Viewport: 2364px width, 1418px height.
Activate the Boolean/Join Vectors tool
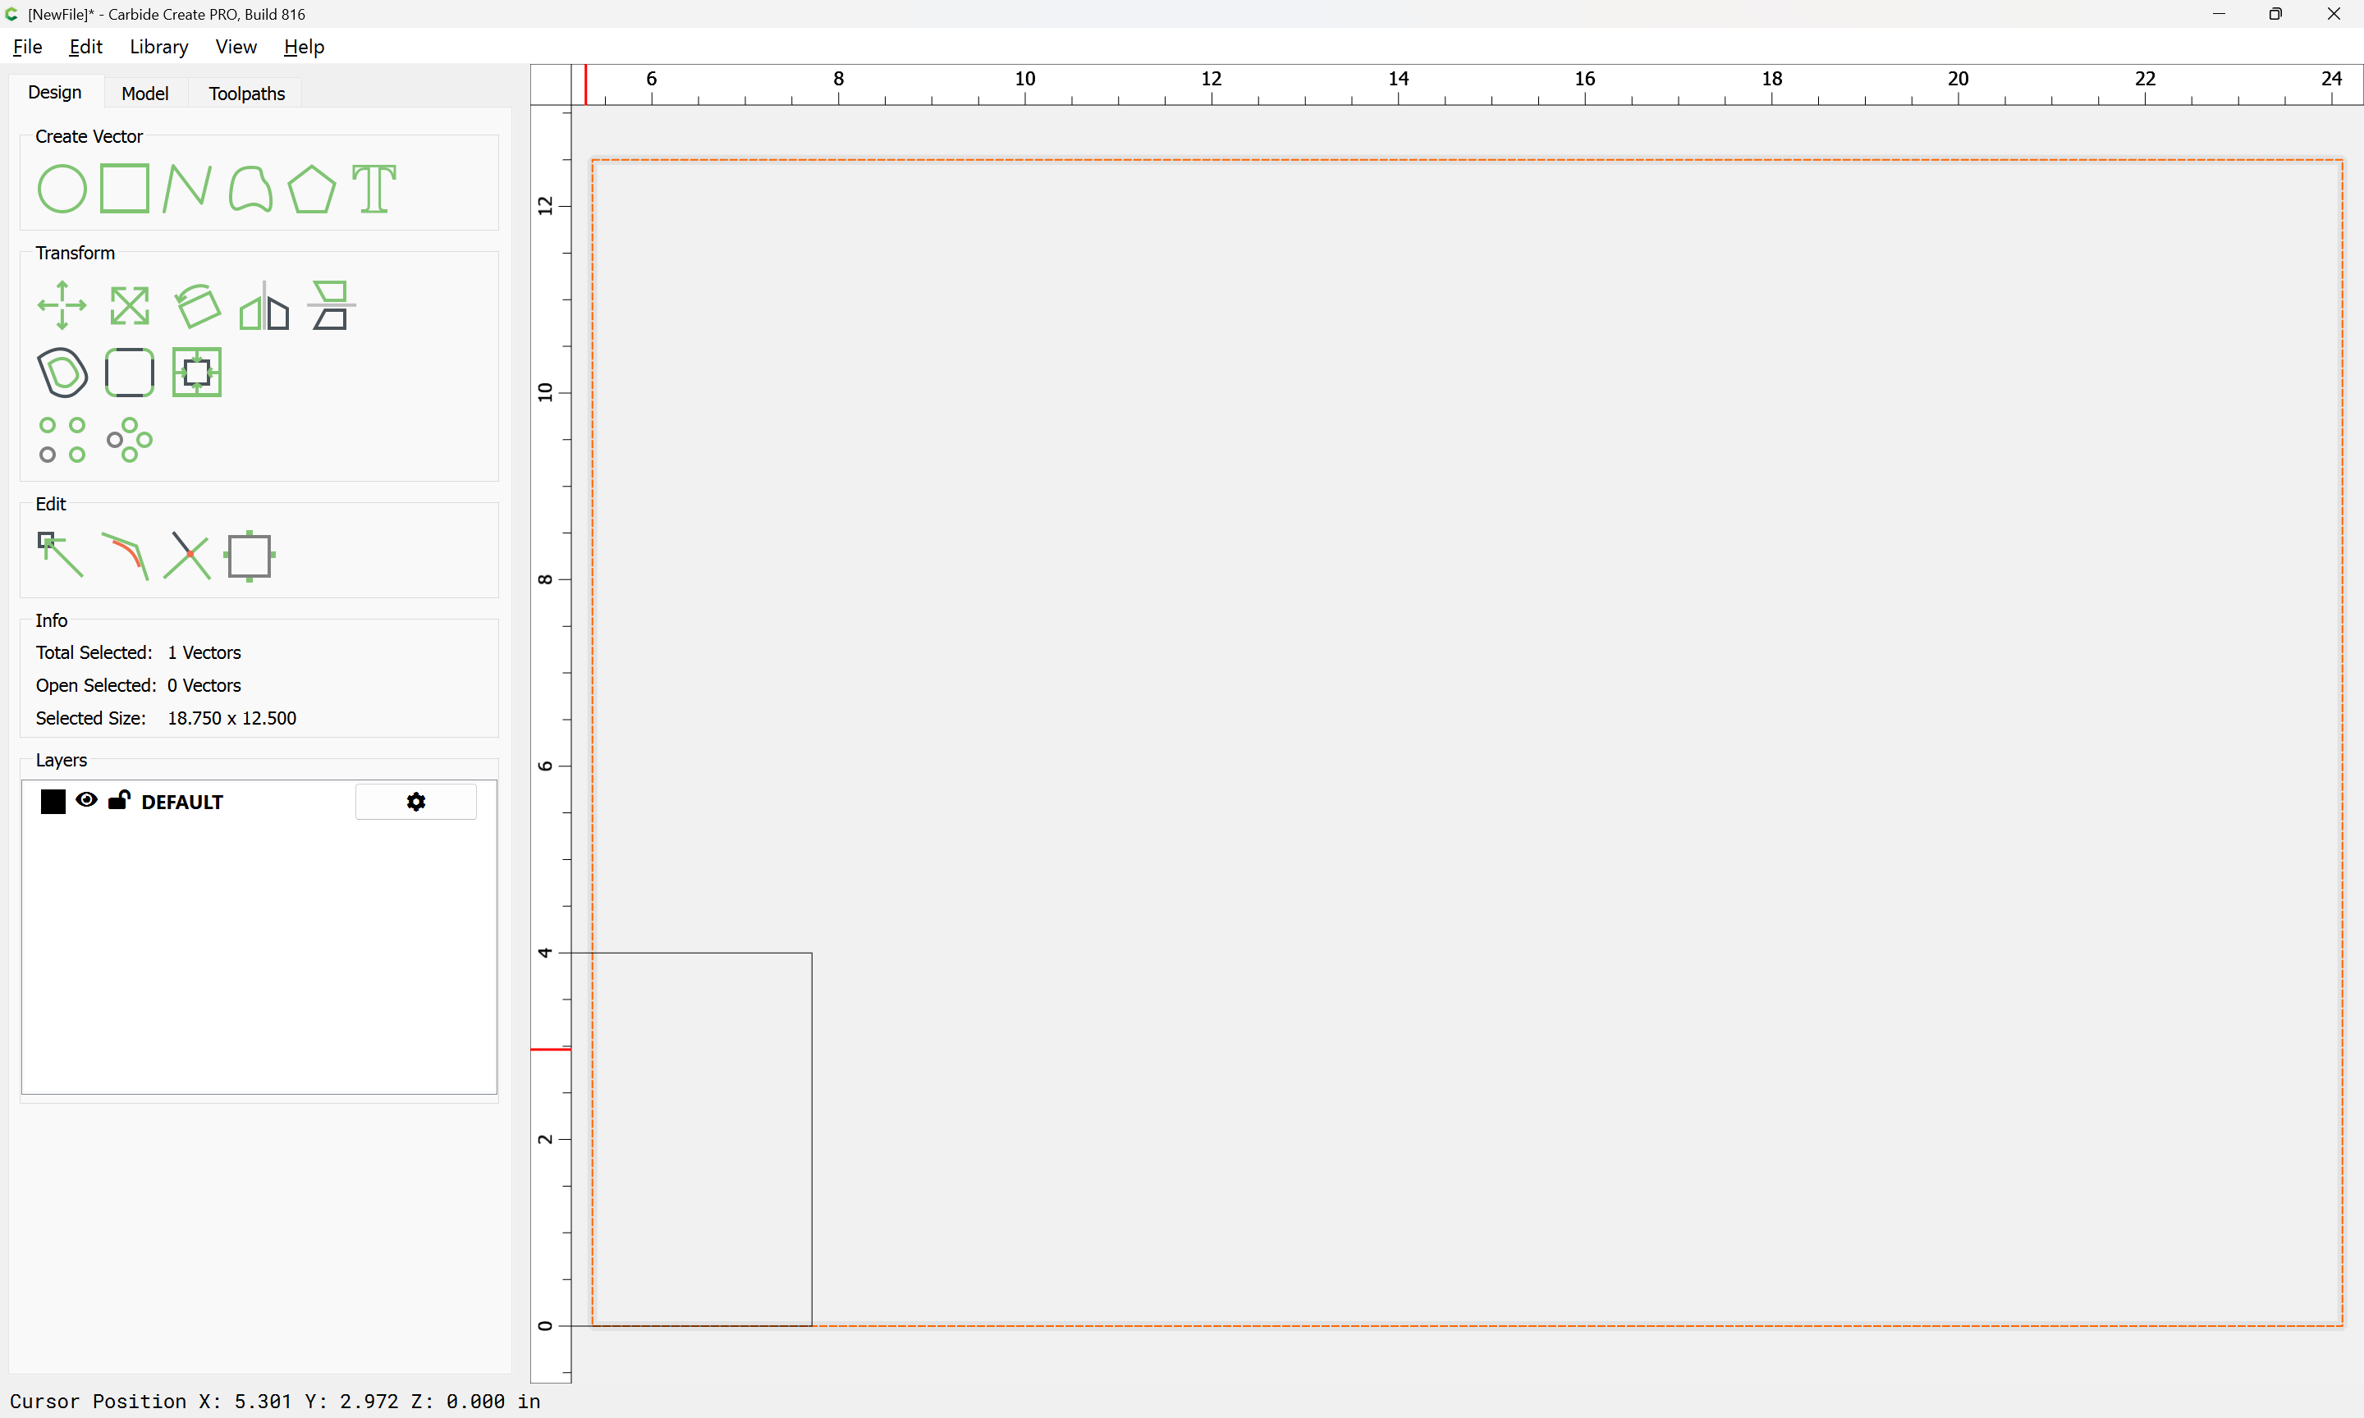click(x=250, y=556)
